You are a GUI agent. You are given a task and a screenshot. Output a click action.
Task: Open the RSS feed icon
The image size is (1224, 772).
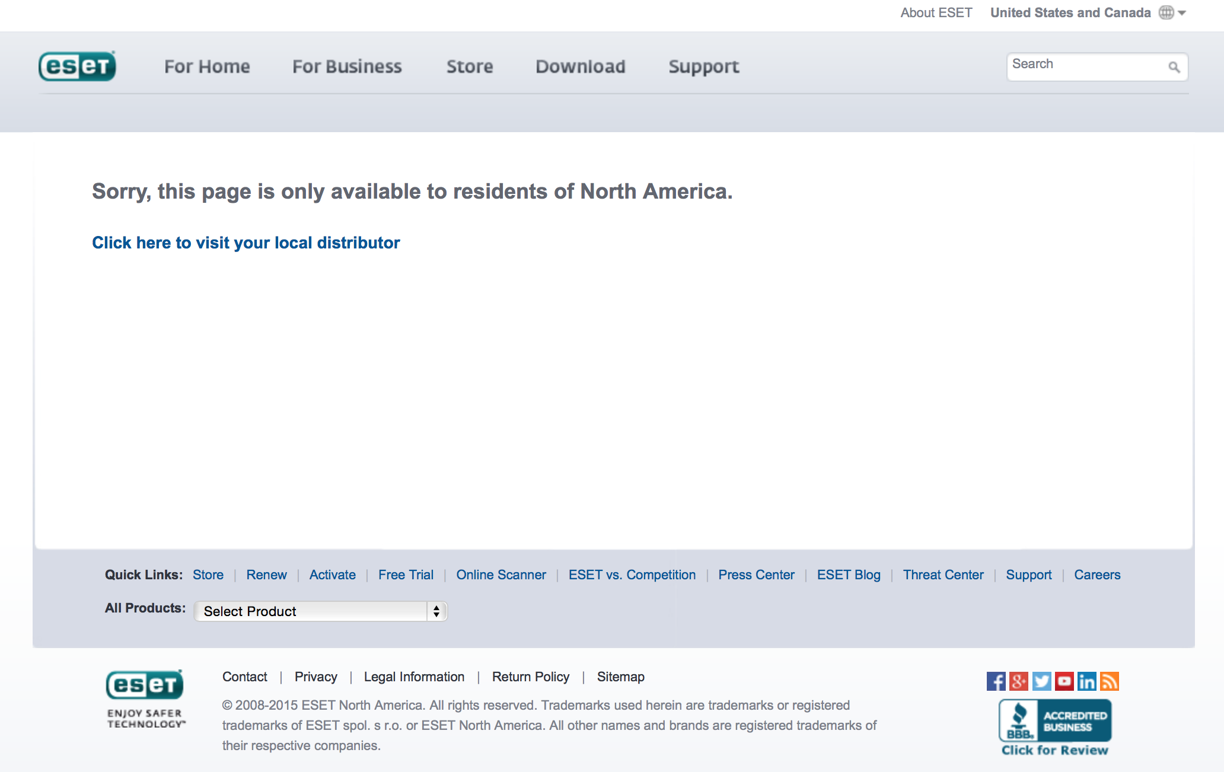pyautogui.click(x=1109, y=681)
